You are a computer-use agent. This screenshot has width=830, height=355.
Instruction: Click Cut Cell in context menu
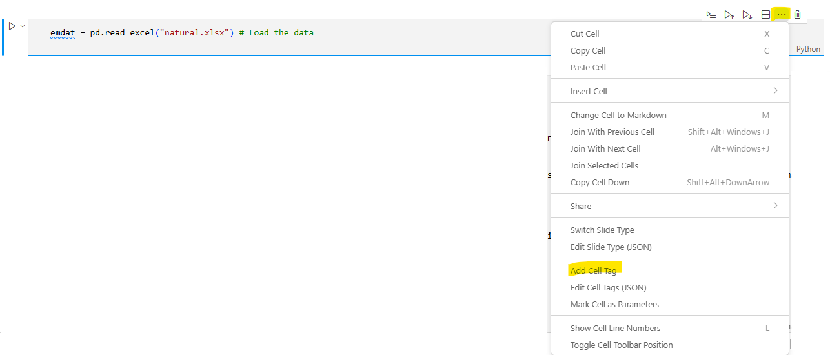pos(585,34)
